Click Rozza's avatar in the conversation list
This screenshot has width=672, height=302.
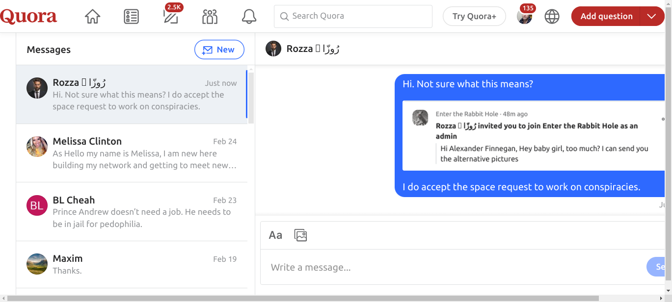(x=37, y=88)
